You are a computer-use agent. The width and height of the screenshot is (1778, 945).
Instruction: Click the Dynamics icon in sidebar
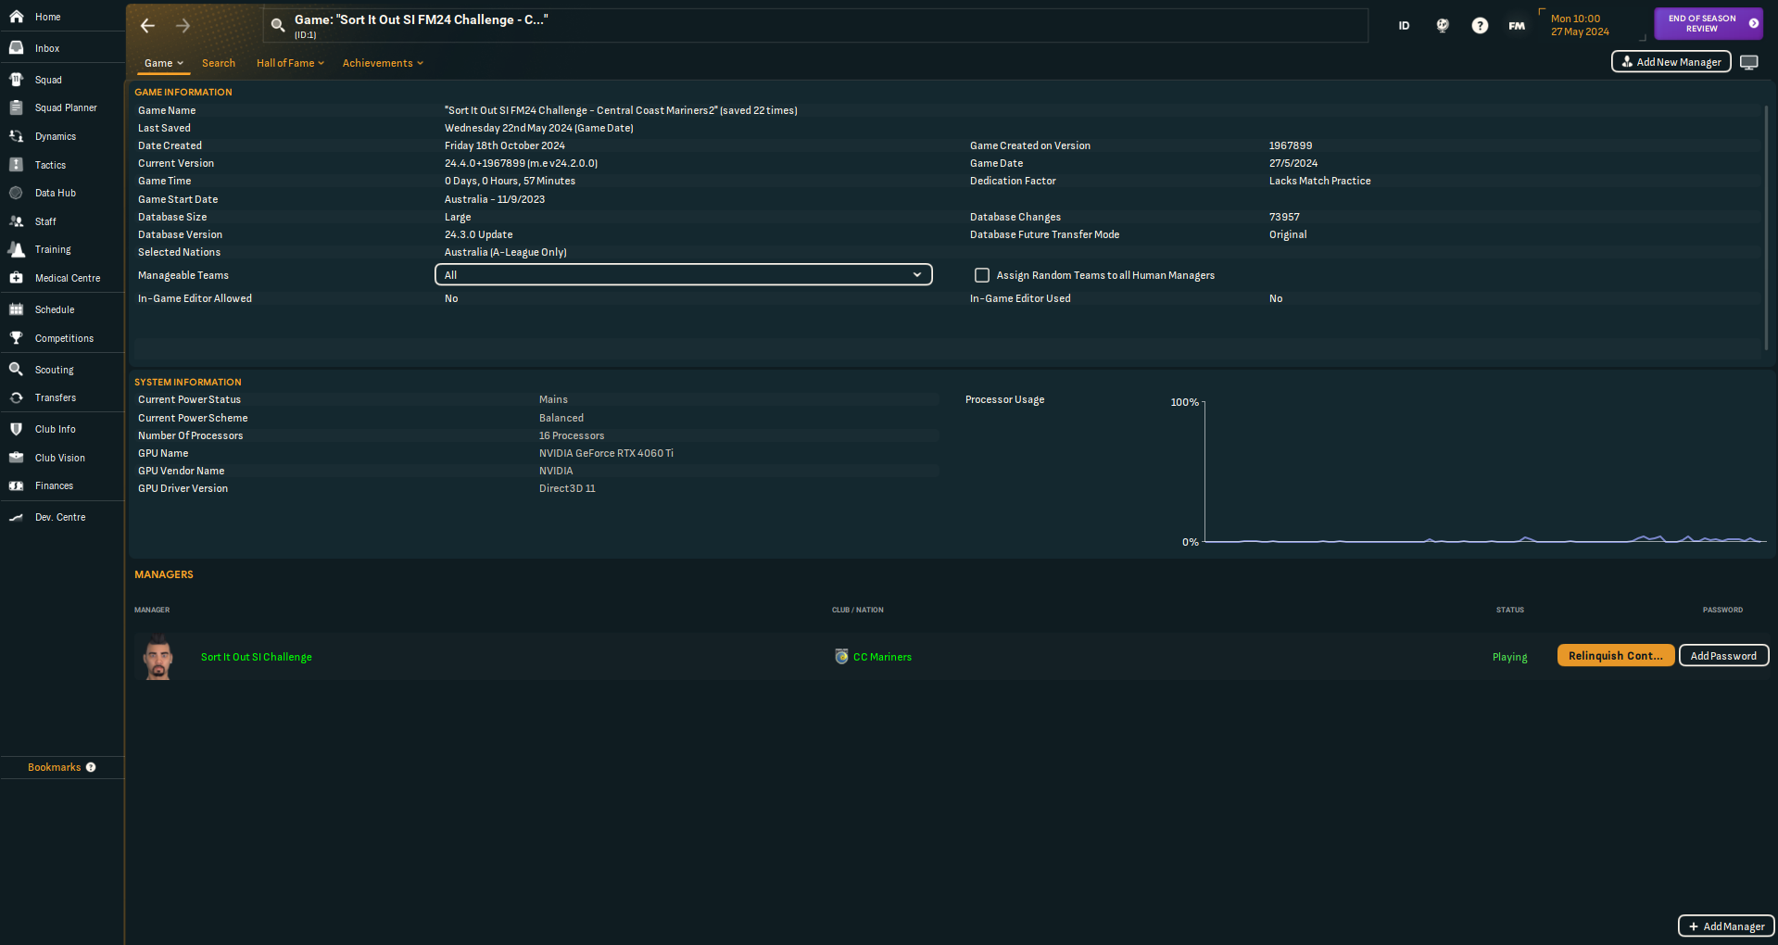[x=16, y=136]
